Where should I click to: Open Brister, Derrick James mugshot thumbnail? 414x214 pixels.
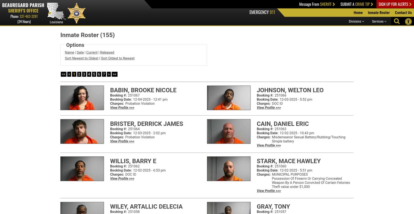coord(82,132)
